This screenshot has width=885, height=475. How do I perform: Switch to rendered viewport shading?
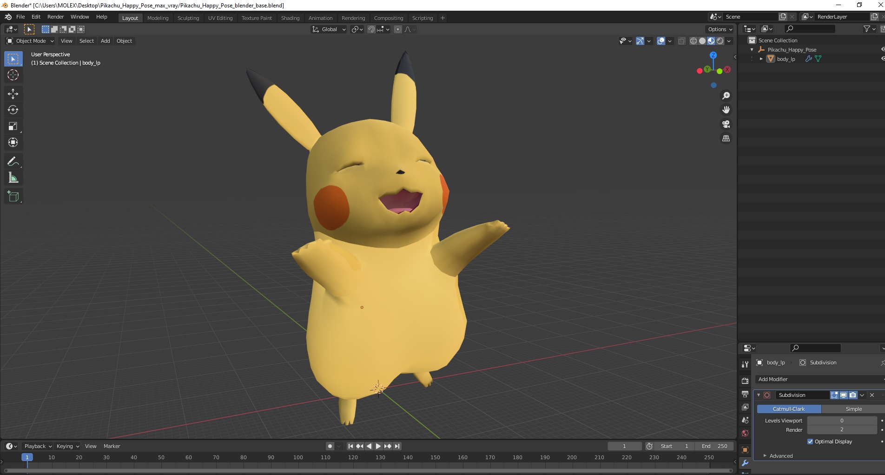(720, 41)
